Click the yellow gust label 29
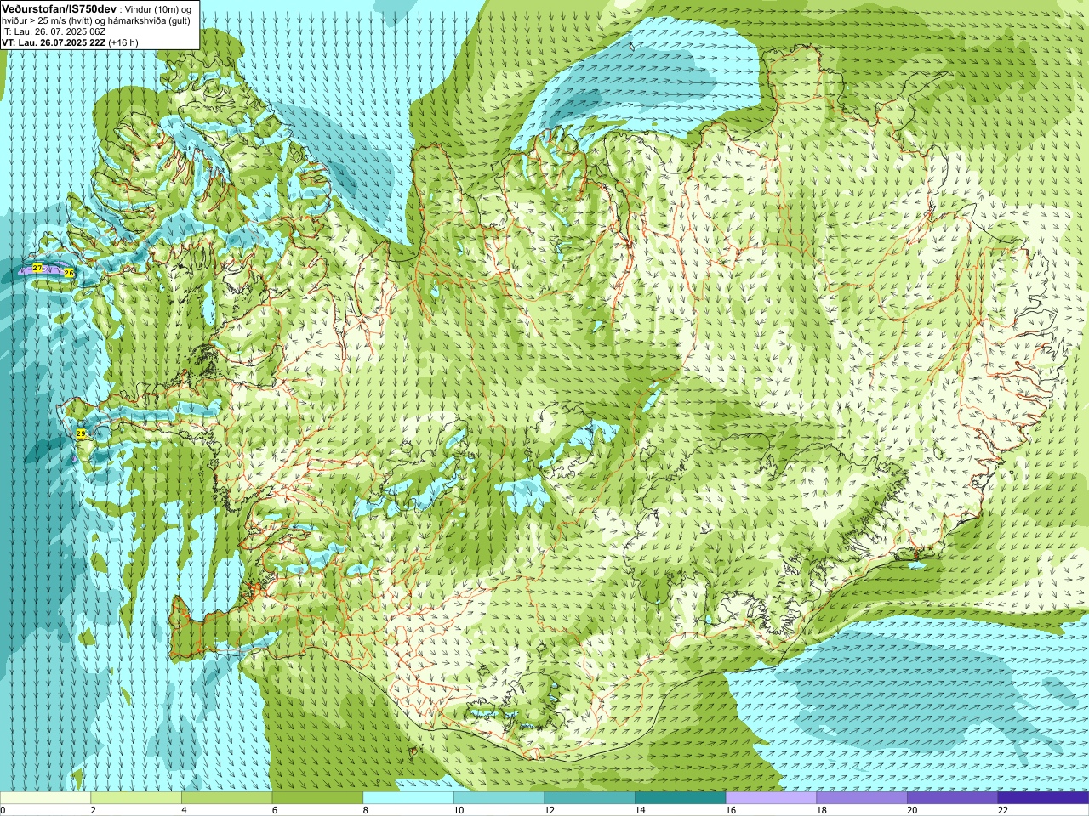 click(x=81, y=433)
